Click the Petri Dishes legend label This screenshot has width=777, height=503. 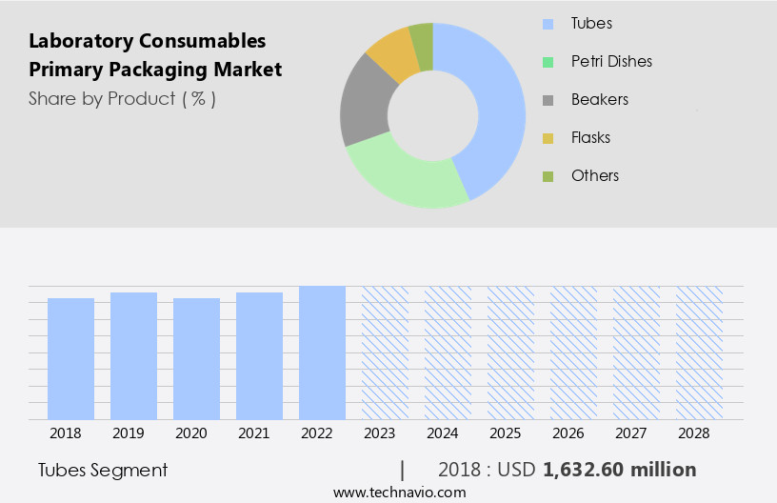tap(611, 62)
